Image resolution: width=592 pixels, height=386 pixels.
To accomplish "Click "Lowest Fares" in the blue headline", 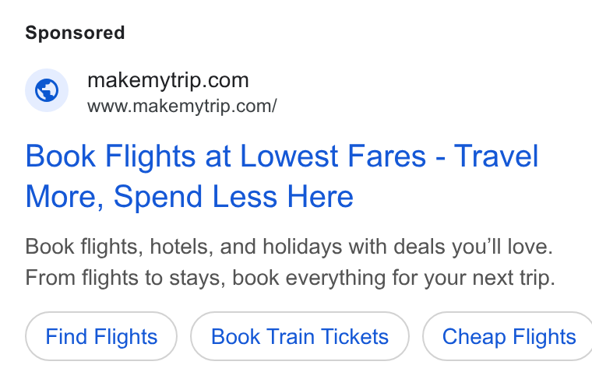I will coord(333,156).
